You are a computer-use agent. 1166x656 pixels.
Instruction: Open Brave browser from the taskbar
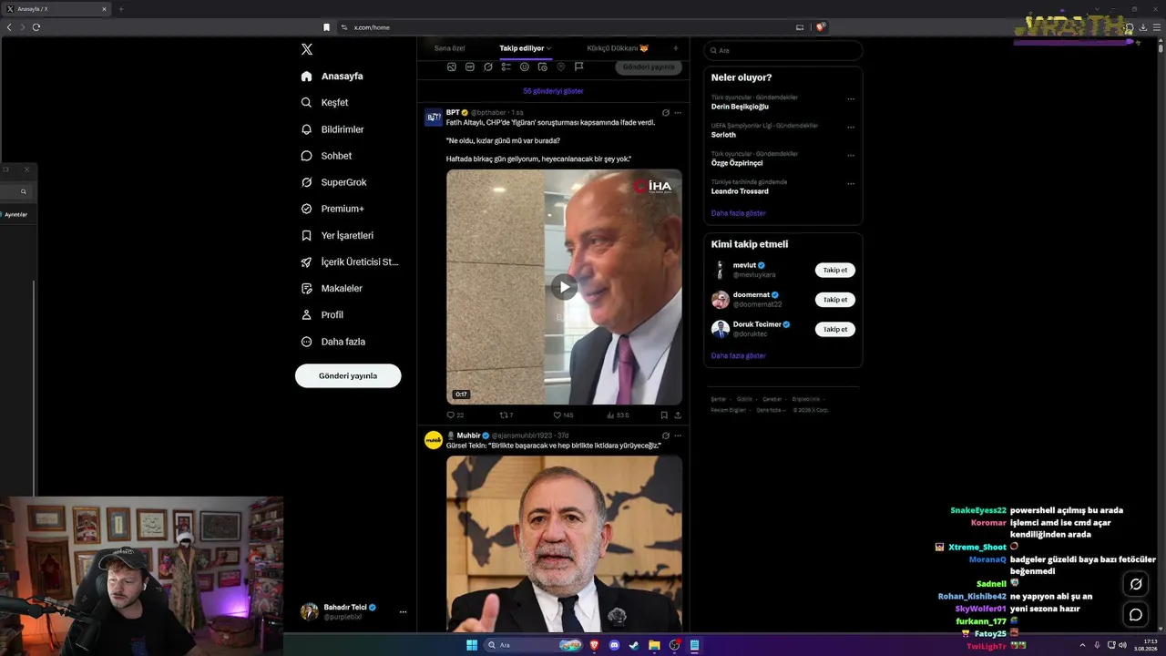point(594,645)
